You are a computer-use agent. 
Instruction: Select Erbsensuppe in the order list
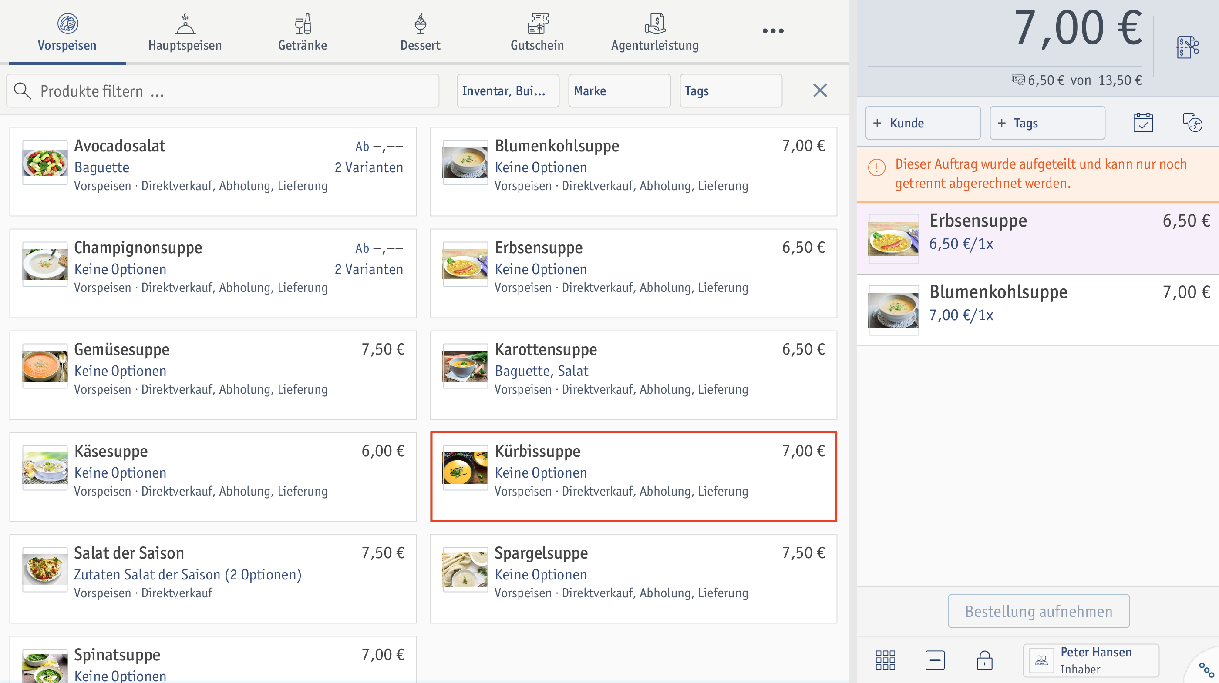click(x=1038, y=238)
